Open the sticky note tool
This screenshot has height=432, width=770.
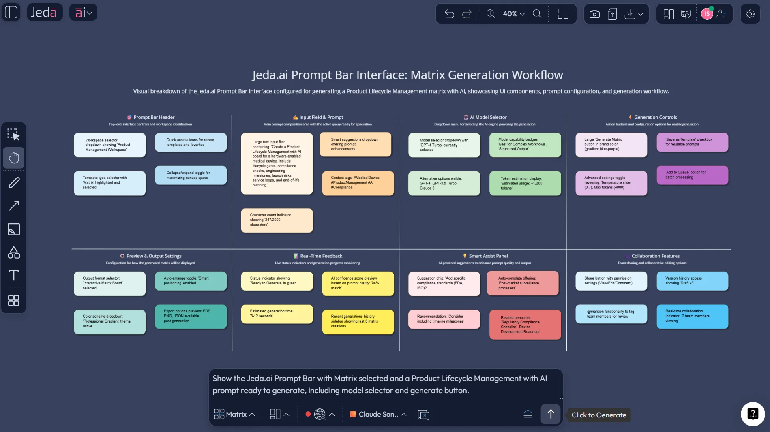click(x=14, y=229)
